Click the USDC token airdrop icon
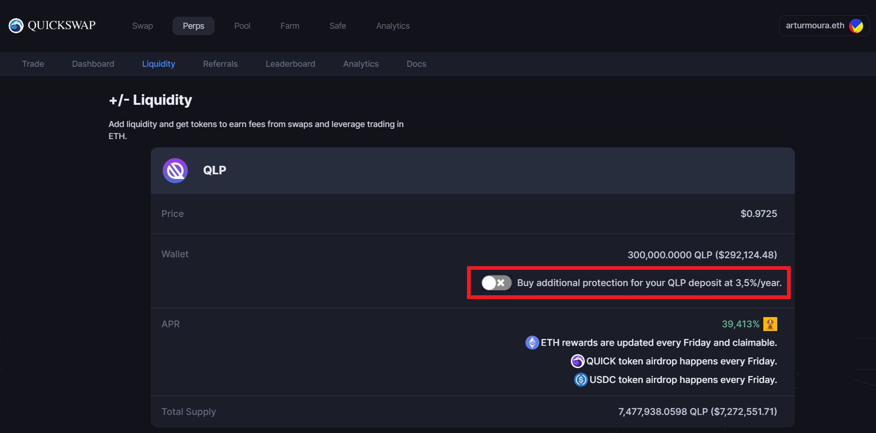 coord(581,380)
